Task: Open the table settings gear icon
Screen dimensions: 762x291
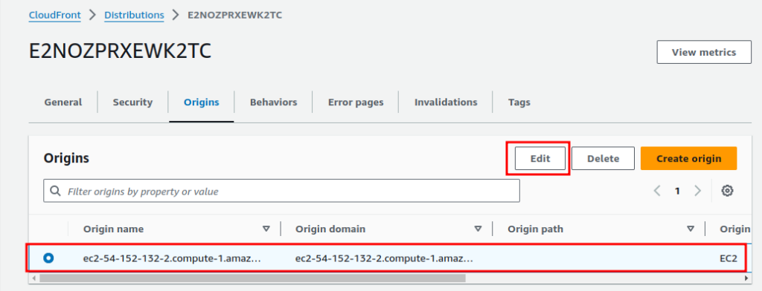Action: pyautogui.click(x=727, y=191)
